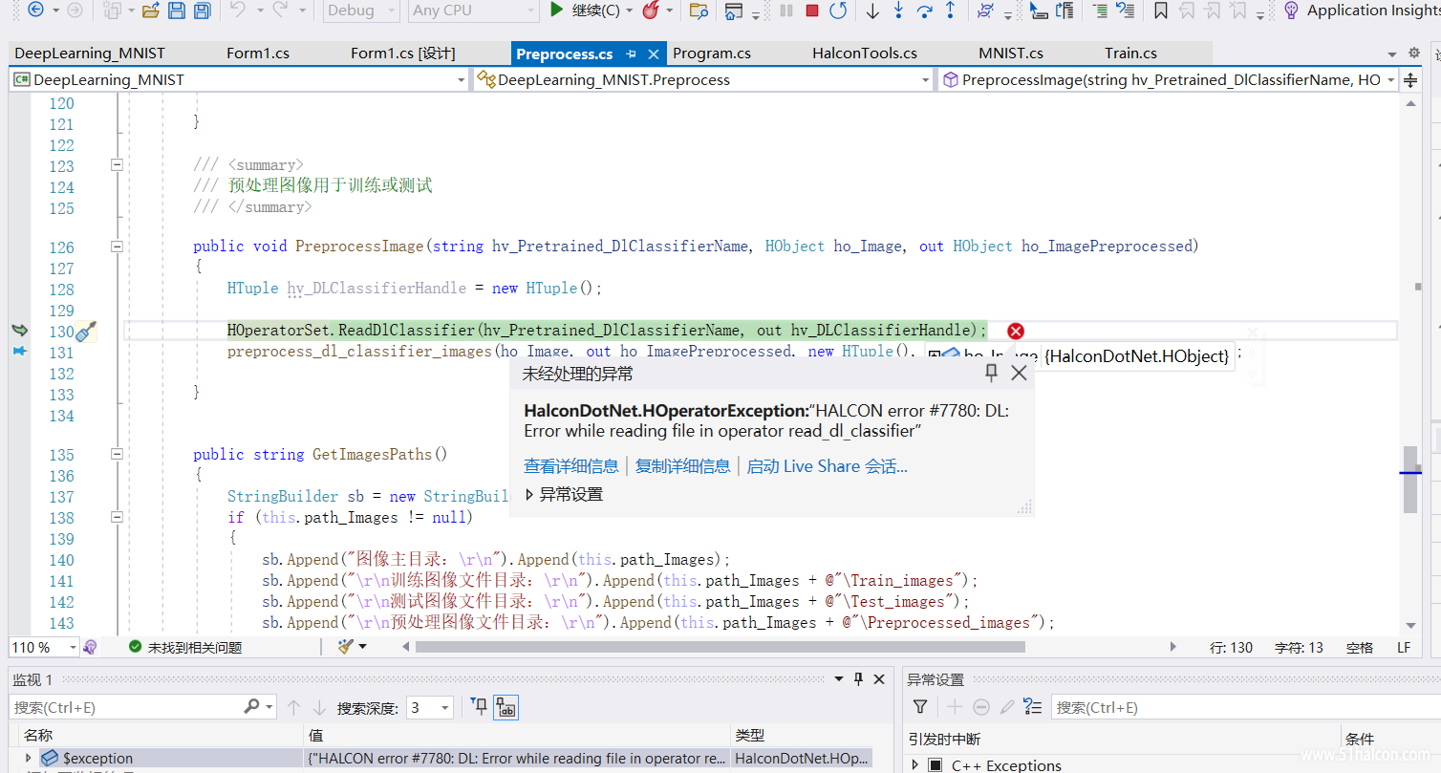Open the Debug configuration dropdown
Screen dimensions: 1441x773
[x=360, y=11]
